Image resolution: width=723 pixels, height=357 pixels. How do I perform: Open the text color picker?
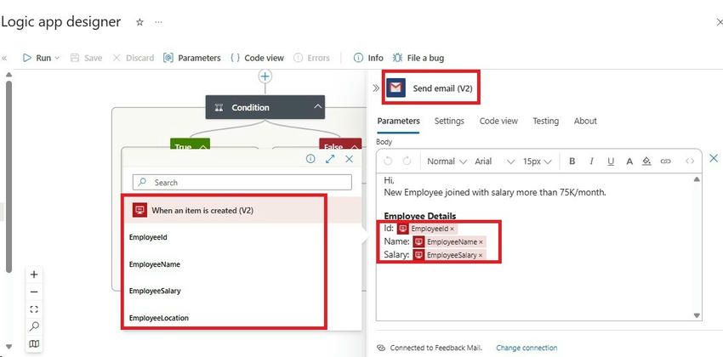629,161
